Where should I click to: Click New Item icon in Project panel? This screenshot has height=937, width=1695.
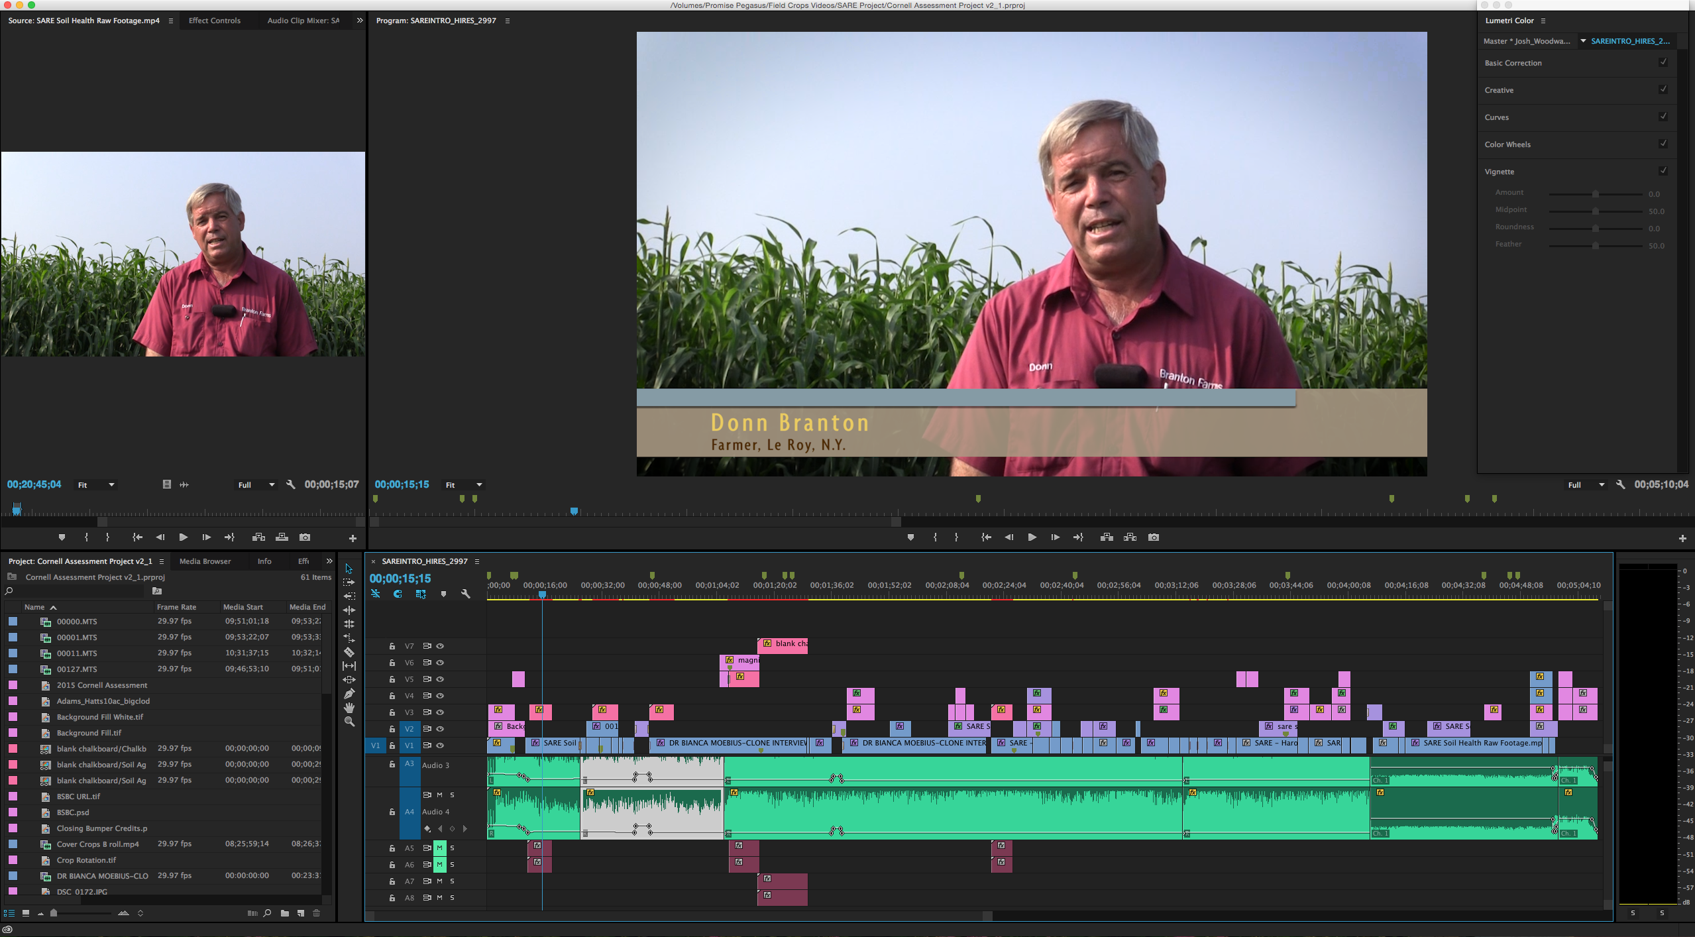coord(300,913)
